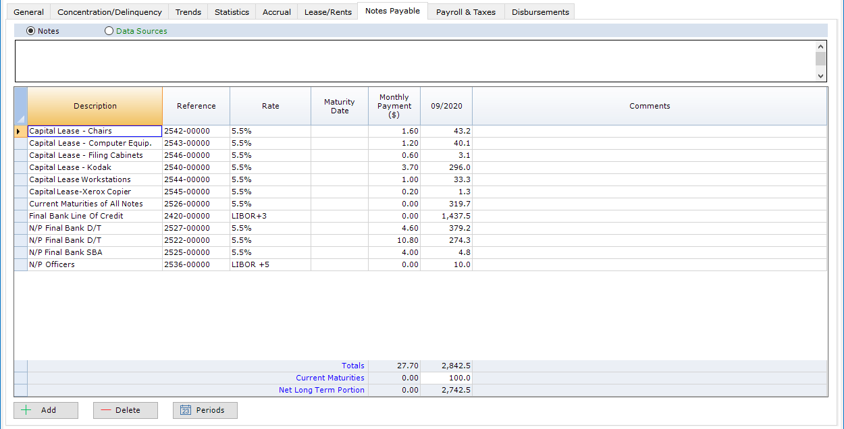This screenshot has width=844, height=429.
Task: Click the Maturity Date column header
Action: 339,106
